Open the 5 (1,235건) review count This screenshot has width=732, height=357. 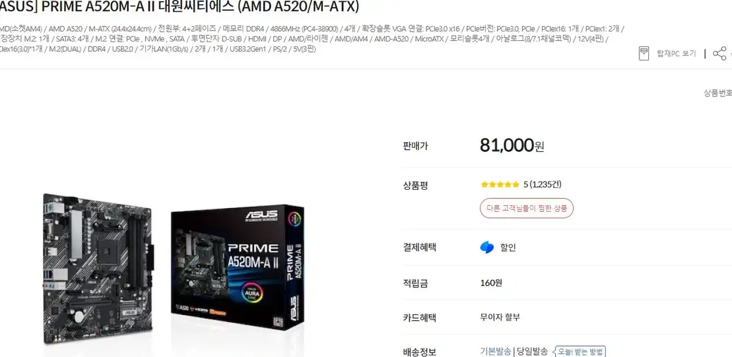(542, 184)
